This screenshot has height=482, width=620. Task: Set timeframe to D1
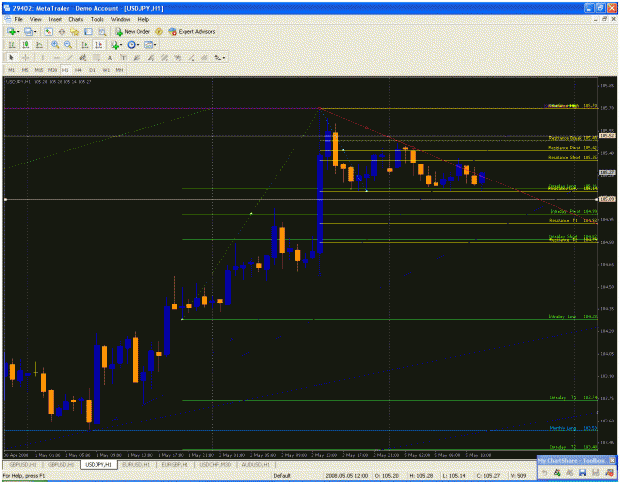pyautogui.click(x=92, y=70)
